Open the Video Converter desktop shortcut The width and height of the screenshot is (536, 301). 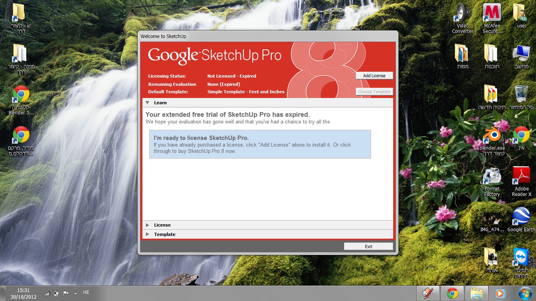click(x=463, y=18)
